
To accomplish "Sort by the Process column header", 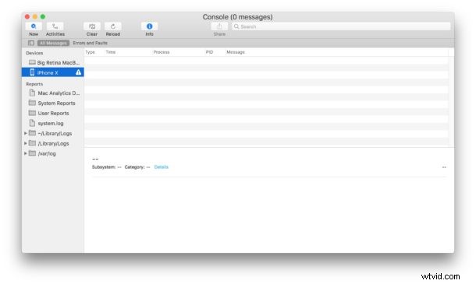I will 162,52.
